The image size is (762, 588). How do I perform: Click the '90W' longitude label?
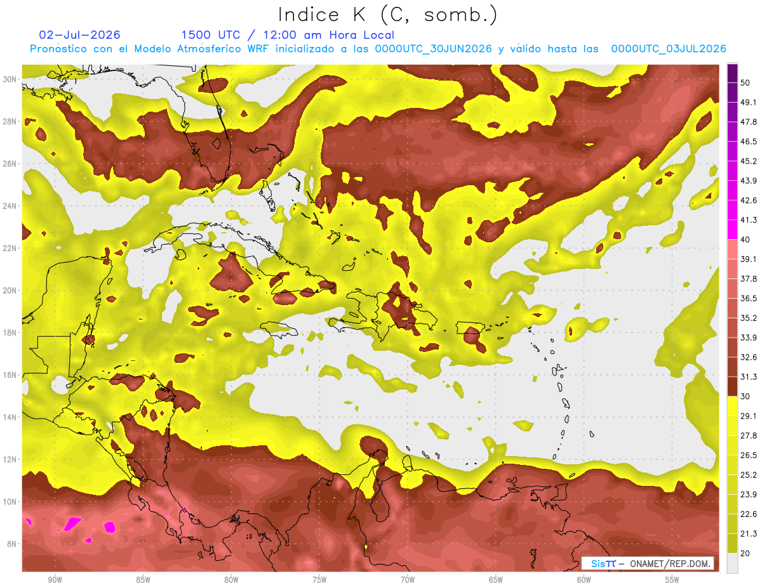(55, 580)
